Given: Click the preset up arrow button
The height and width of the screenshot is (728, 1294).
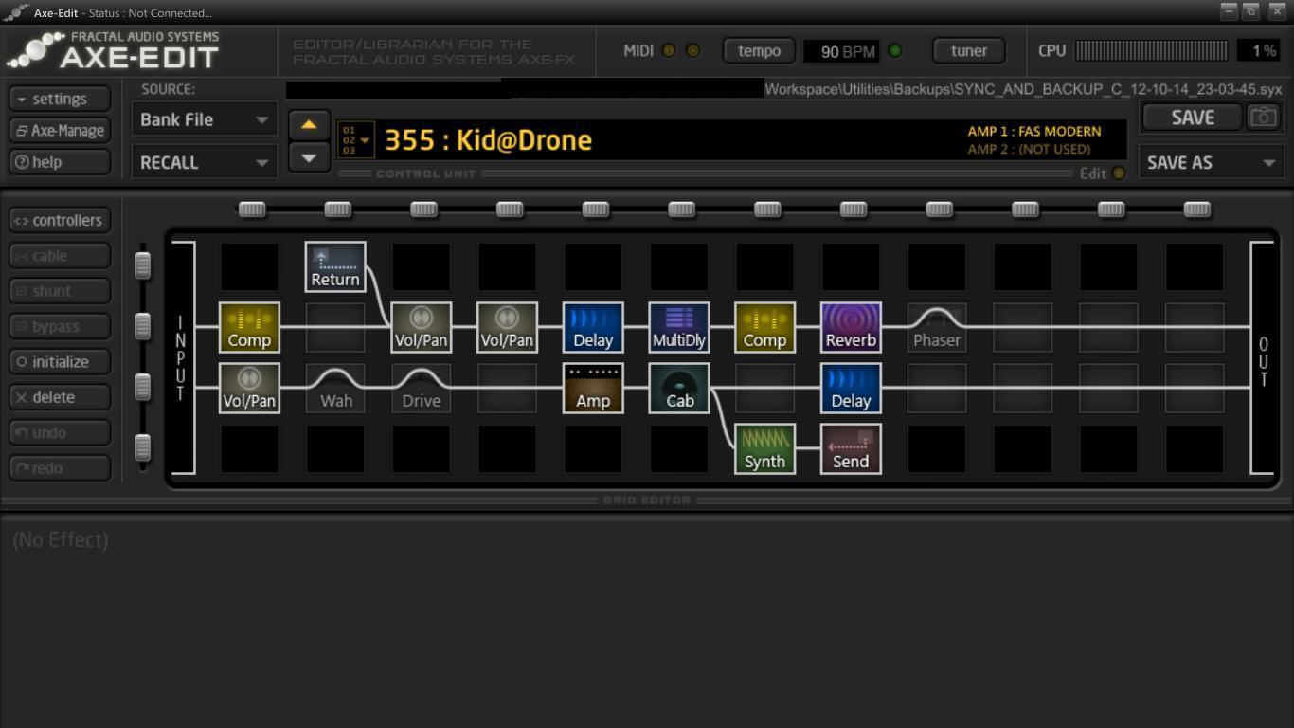Looking at the screenshot, I should coord(309,124).
